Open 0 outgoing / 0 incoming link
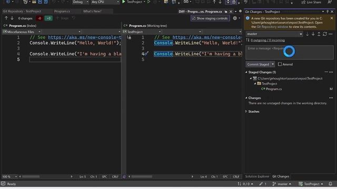Image resolution: width=337 pixels, height=189 pixels. pos(267,40)
